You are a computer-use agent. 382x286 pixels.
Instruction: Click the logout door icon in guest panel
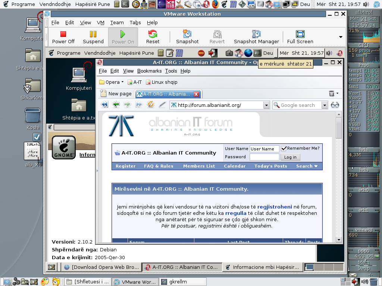212,53
